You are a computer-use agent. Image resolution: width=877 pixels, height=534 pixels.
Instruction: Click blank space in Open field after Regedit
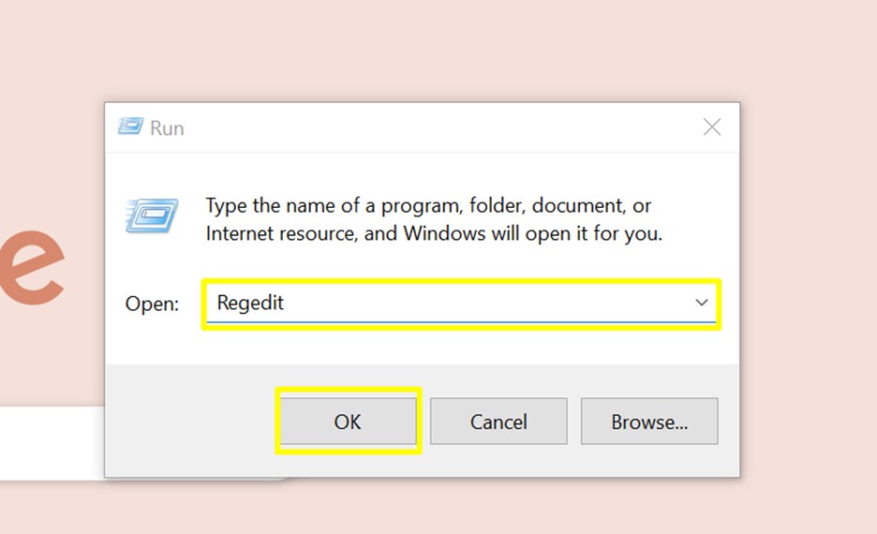(x=468, y=303)
